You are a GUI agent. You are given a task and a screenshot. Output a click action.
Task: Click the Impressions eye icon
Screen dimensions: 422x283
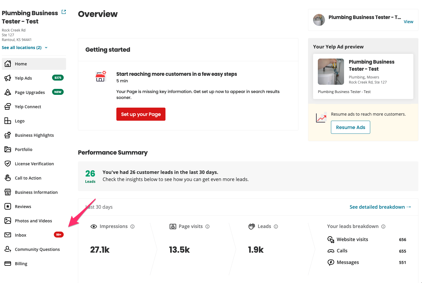(x=94, y=227)
